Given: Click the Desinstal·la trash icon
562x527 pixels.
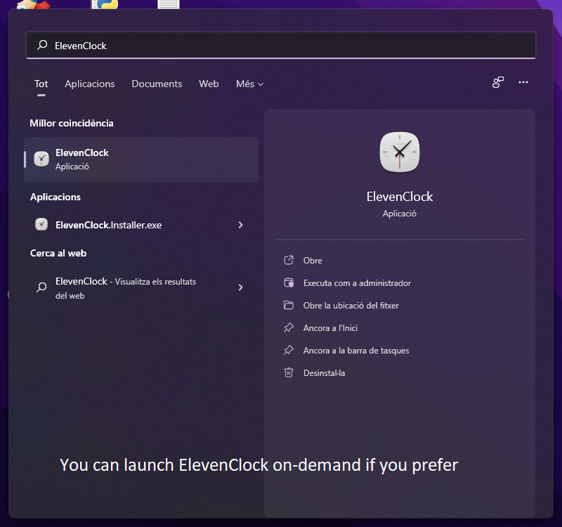Looking at the screenshot, I should point(288,372).
